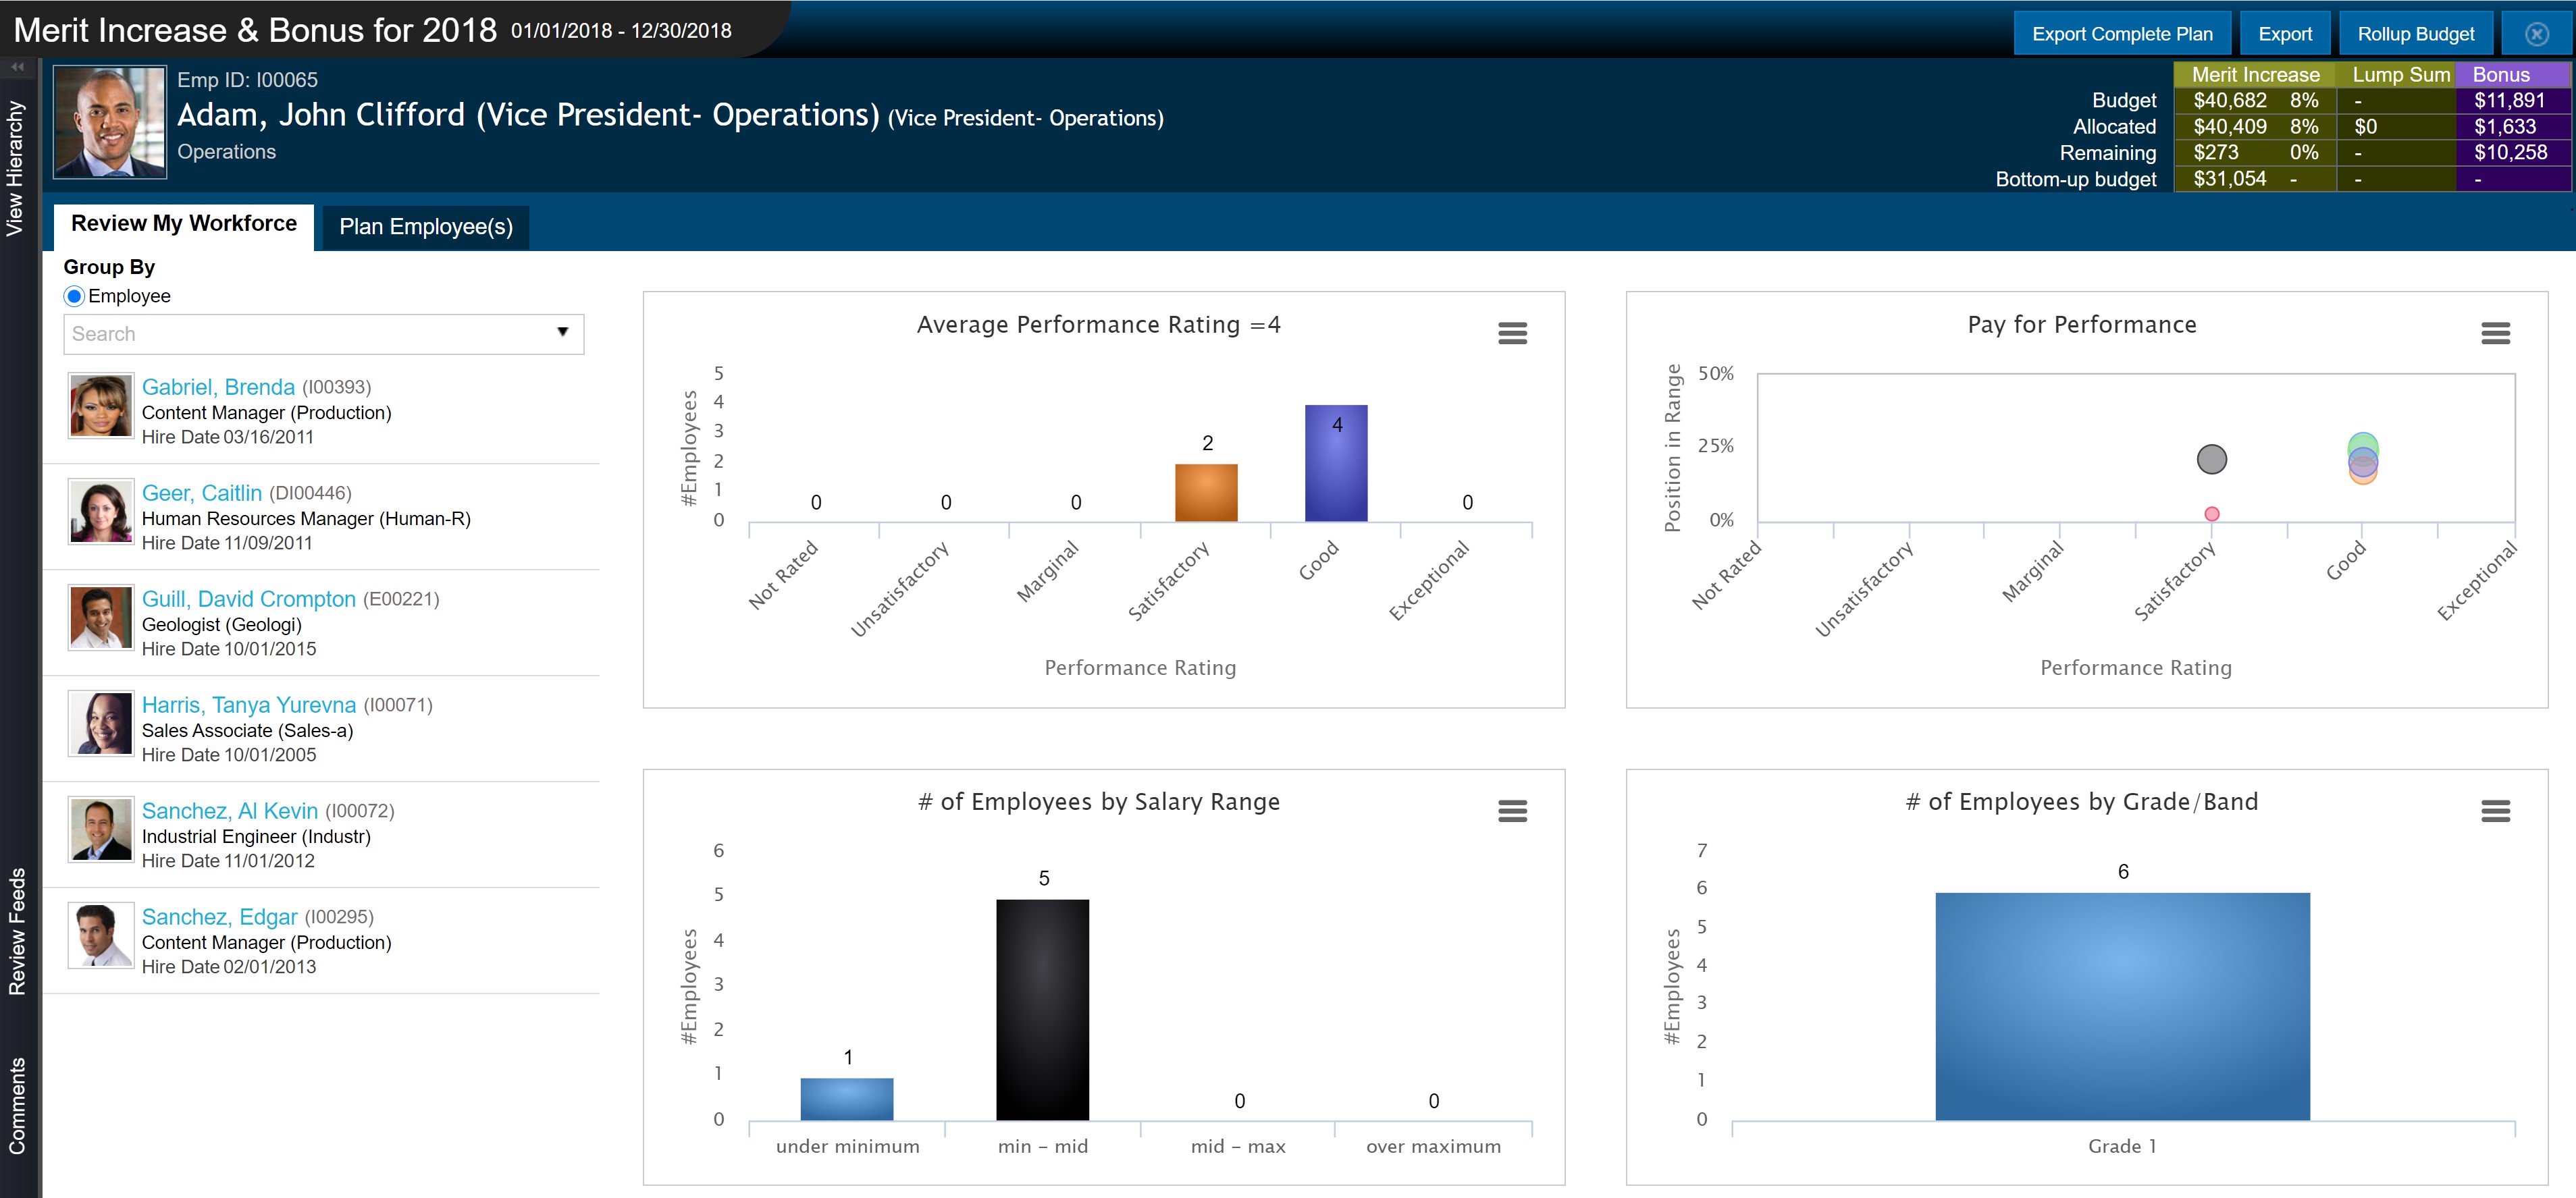
Task: Click the circled X close icon
Action: 2536,34
